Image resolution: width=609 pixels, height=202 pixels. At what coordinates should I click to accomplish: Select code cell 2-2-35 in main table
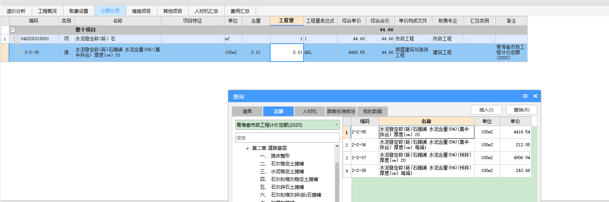point(34,52)
